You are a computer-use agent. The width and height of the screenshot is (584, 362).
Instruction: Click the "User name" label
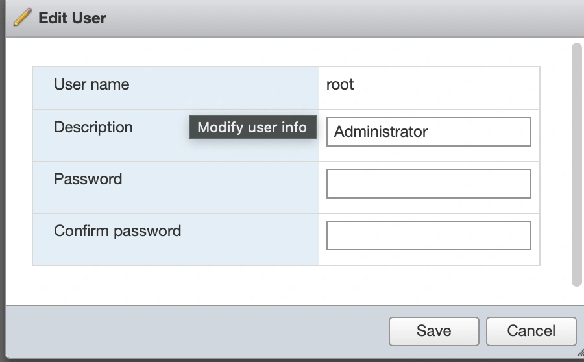point(91,84)
